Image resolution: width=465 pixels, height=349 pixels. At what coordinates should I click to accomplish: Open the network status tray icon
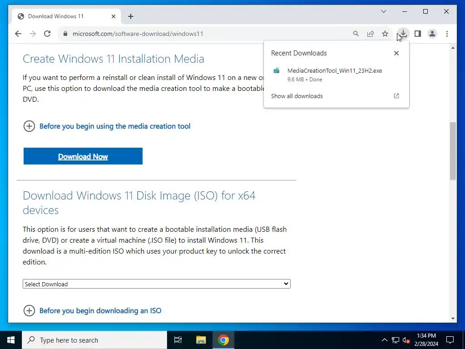coord(396,340)
